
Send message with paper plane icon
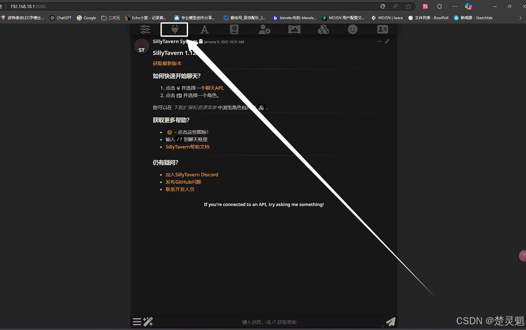coord(390,322)
